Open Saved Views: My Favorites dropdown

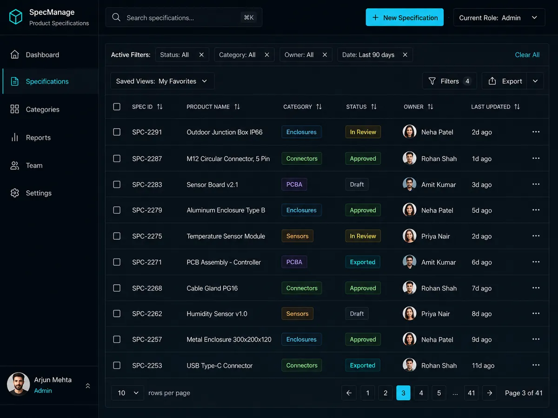(x=162, y=81)
